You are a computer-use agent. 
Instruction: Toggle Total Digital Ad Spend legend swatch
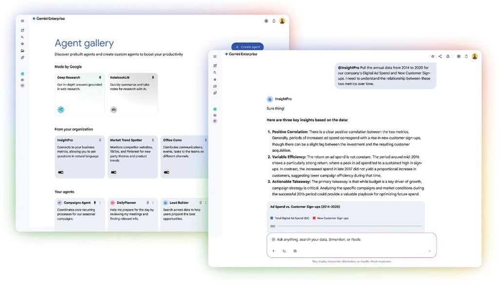click(x=271, y=218)
